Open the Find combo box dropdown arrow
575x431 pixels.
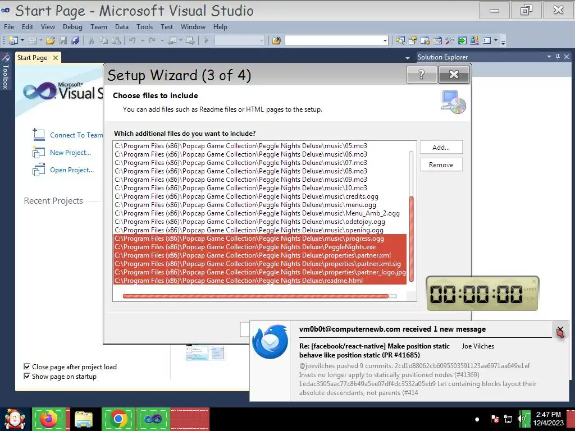[385, 40]
